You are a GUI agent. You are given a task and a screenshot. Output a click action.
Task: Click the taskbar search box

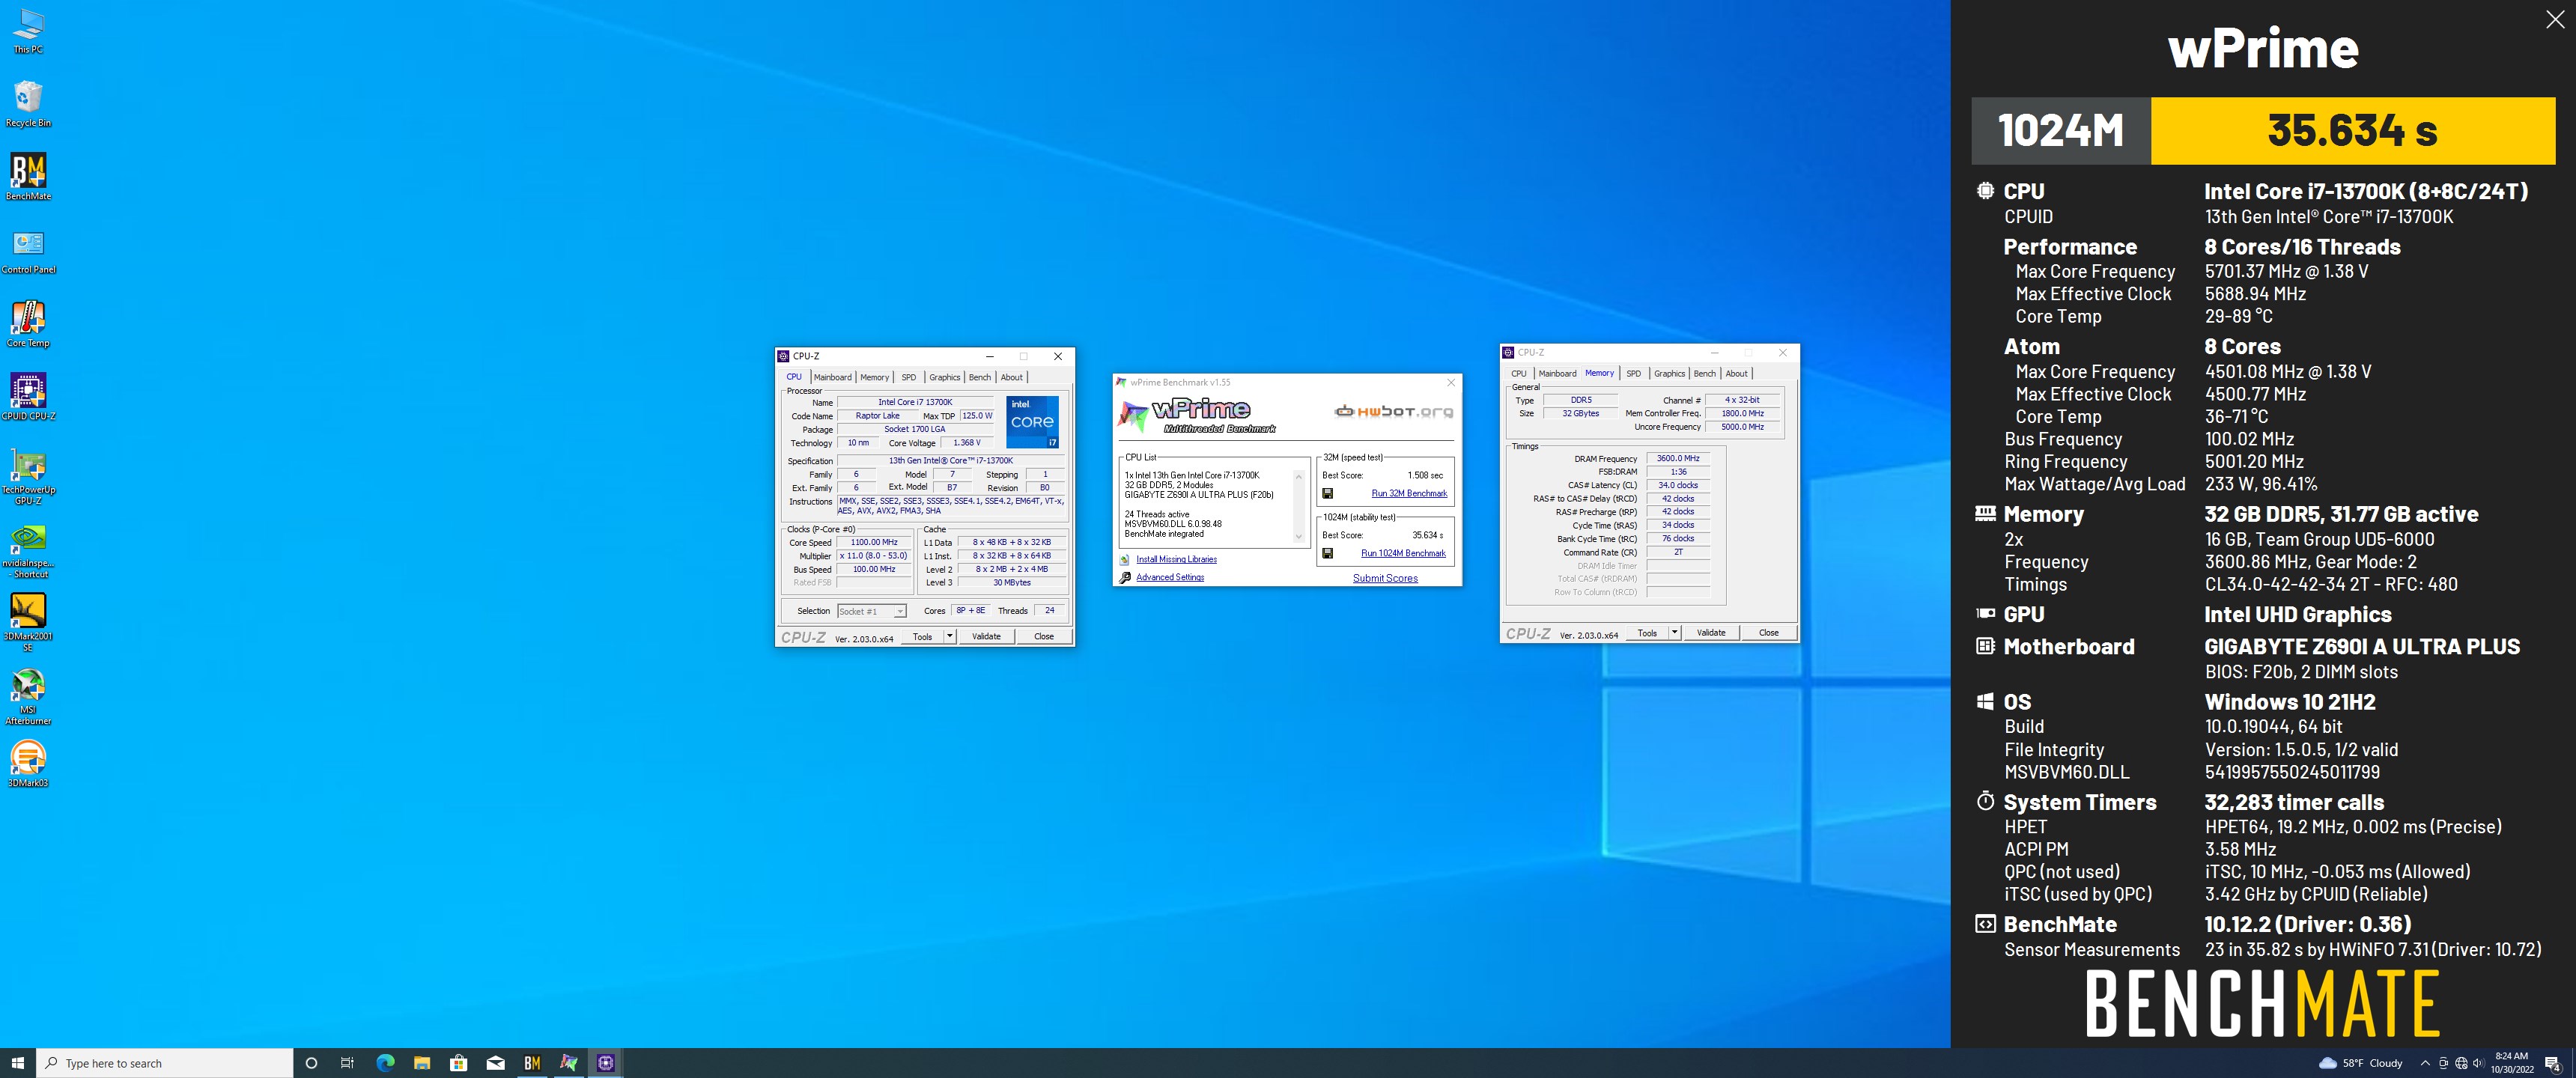(x=165, y=1063)
